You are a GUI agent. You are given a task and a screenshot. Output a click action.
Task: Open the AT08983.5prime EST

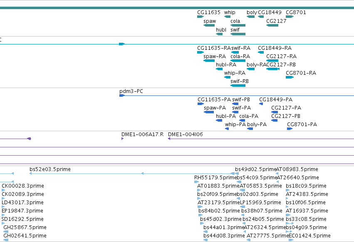coord(277,174)
